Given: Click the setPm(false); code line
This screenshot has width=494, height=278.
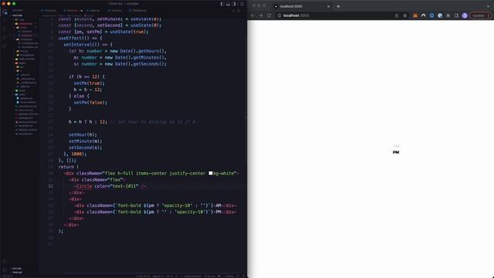Looking at the screenshot, I should (x=90, y=103).
